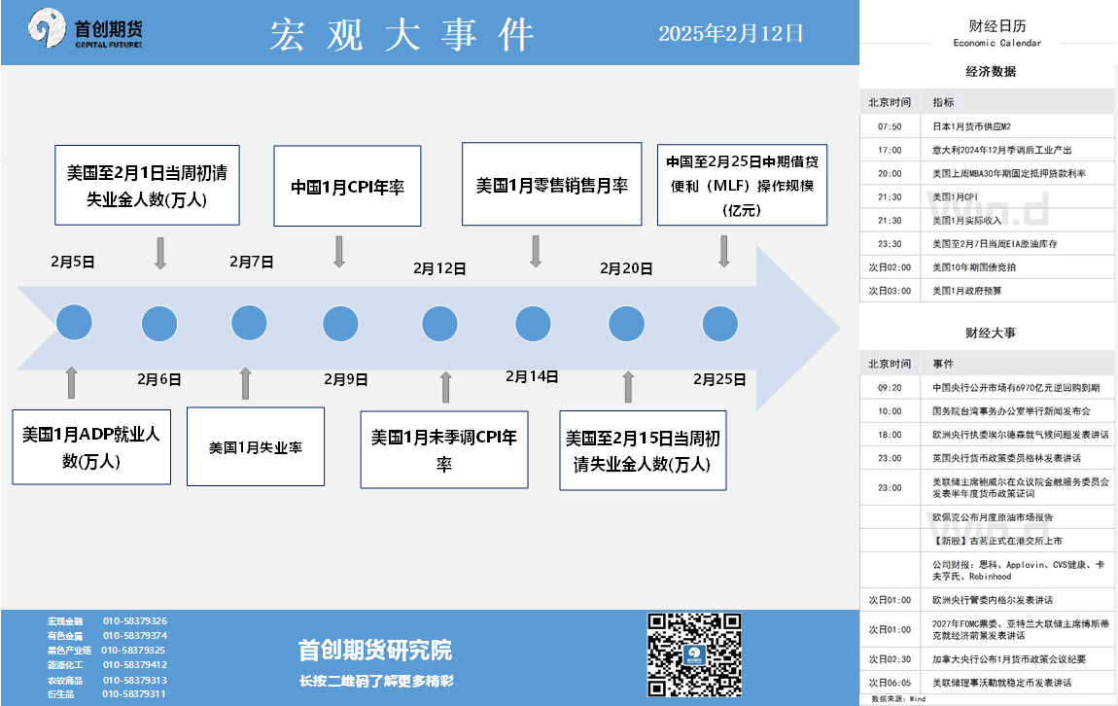The image size is (1118, 706).
Task: Click the 欧洲央行执委埃尔德森 speech row
Action: coord(987,435)
